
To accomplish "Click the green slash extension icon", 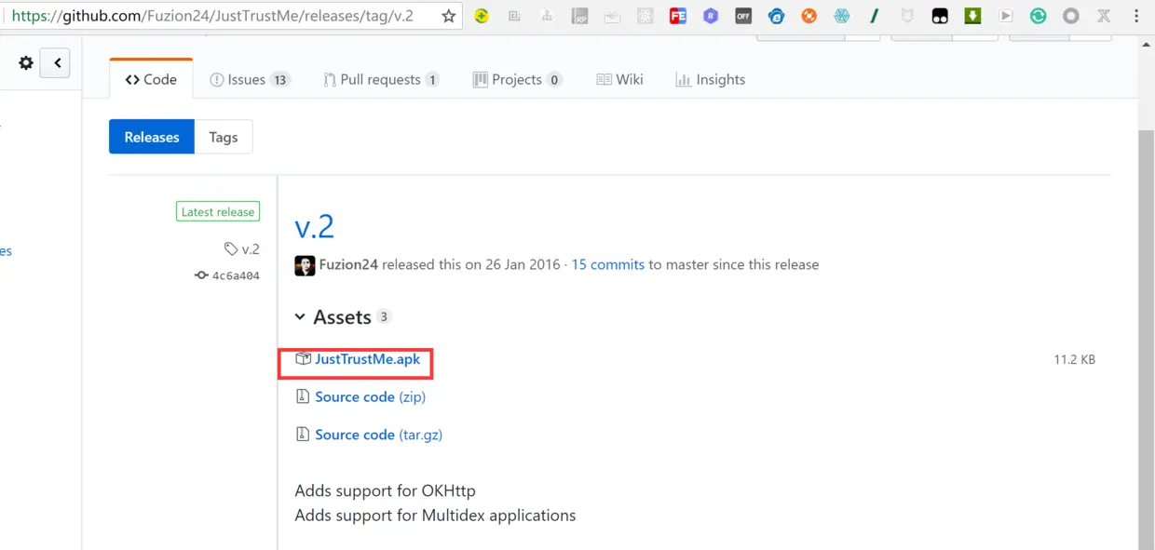I will tap(875, 16).
